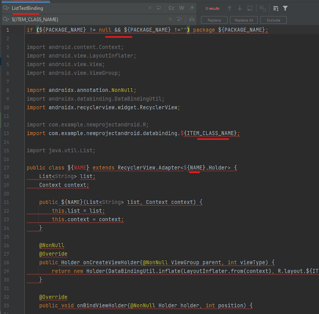
Task: Click the next occurrence down arrow
Action: [x=240, y=8]
